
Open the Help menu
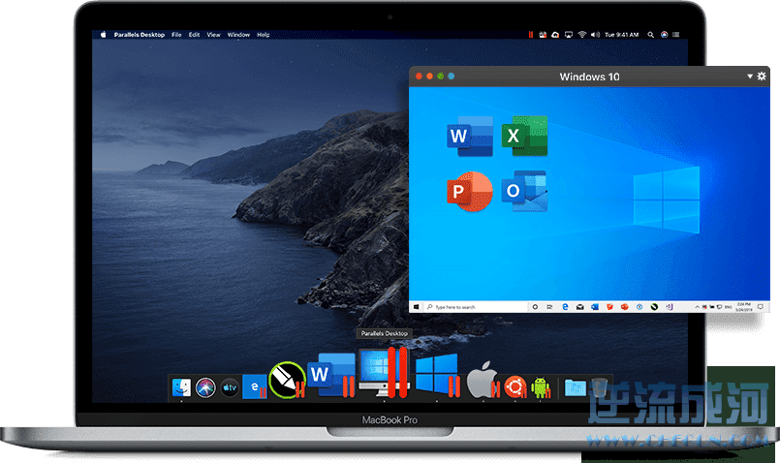tap(264, 35)
